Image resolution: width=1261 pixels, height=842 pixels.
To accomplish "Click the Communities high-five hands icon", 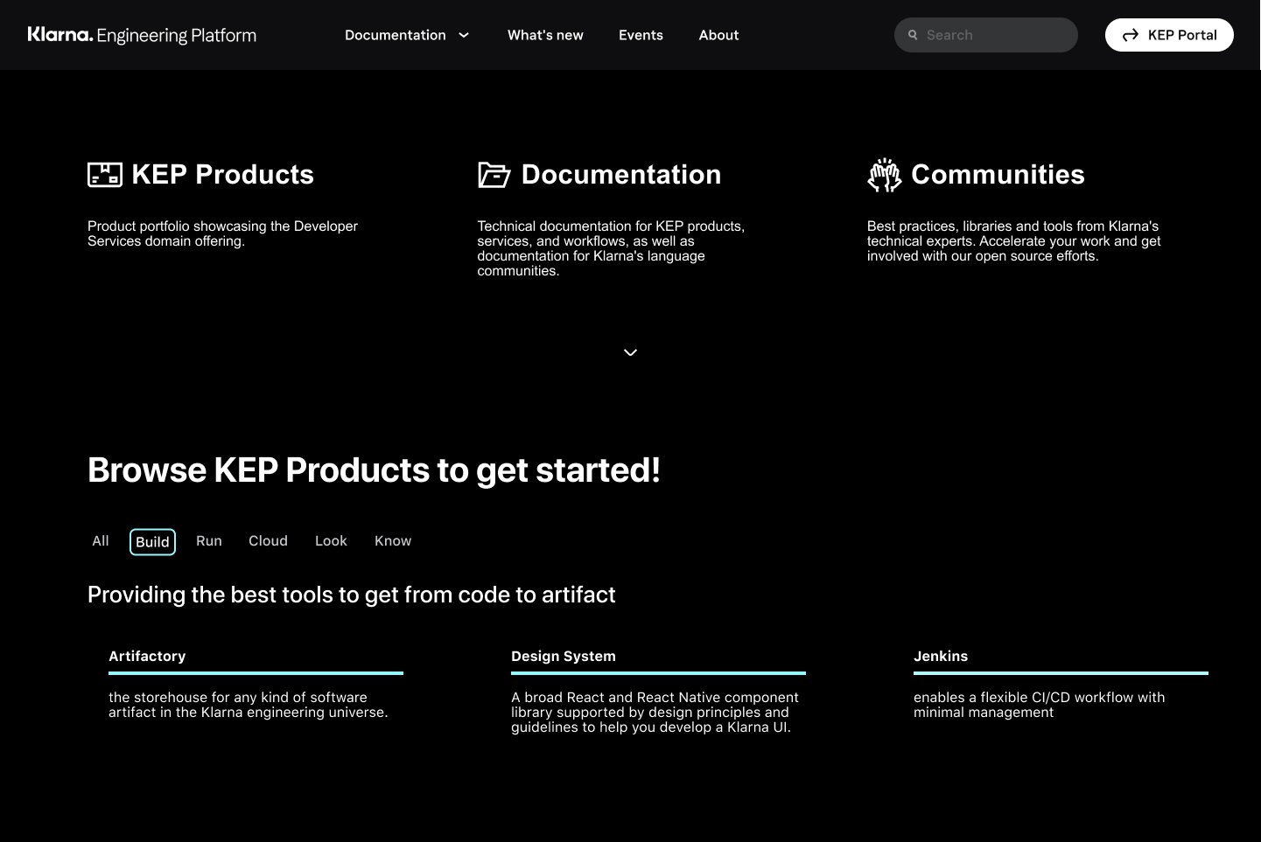I will tap(884, 175).
